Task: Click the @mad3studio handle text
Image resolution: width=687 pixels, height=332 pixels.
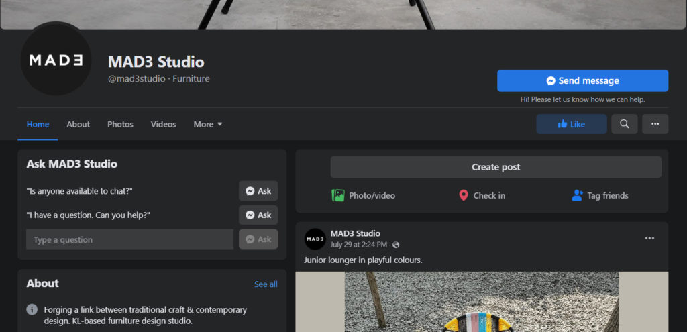Action: [x=136, y=79]
